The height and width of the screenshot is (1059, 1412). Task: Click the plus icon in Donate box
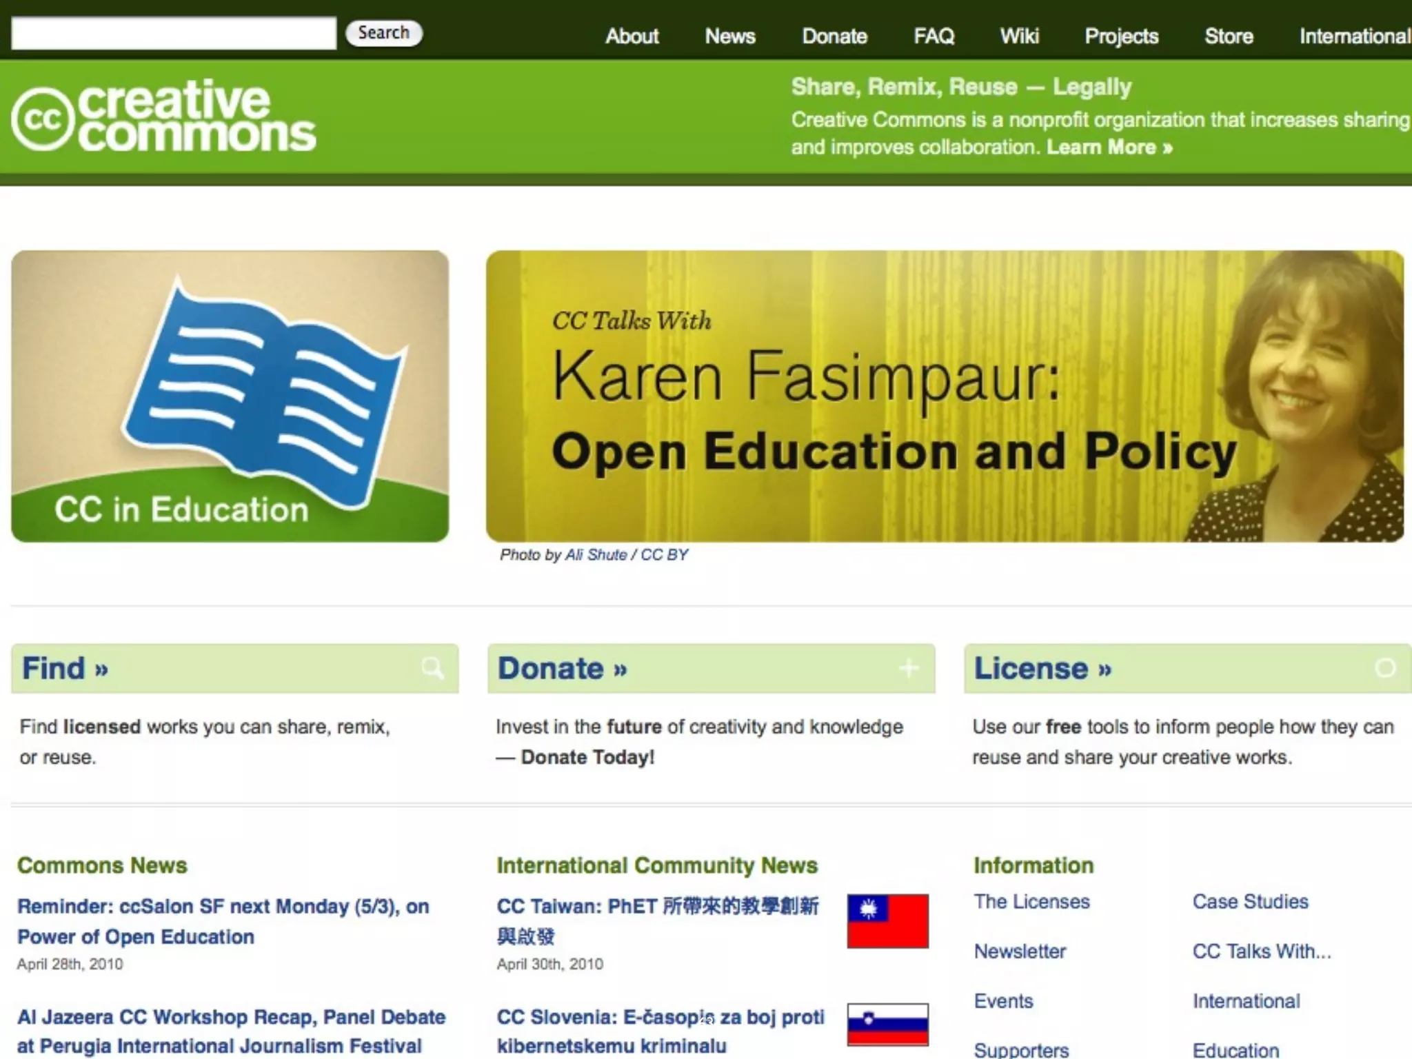[x=909, y=667]
